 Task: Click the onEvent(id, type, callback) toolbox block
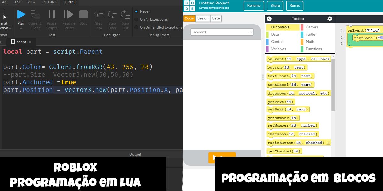point(298,59)
